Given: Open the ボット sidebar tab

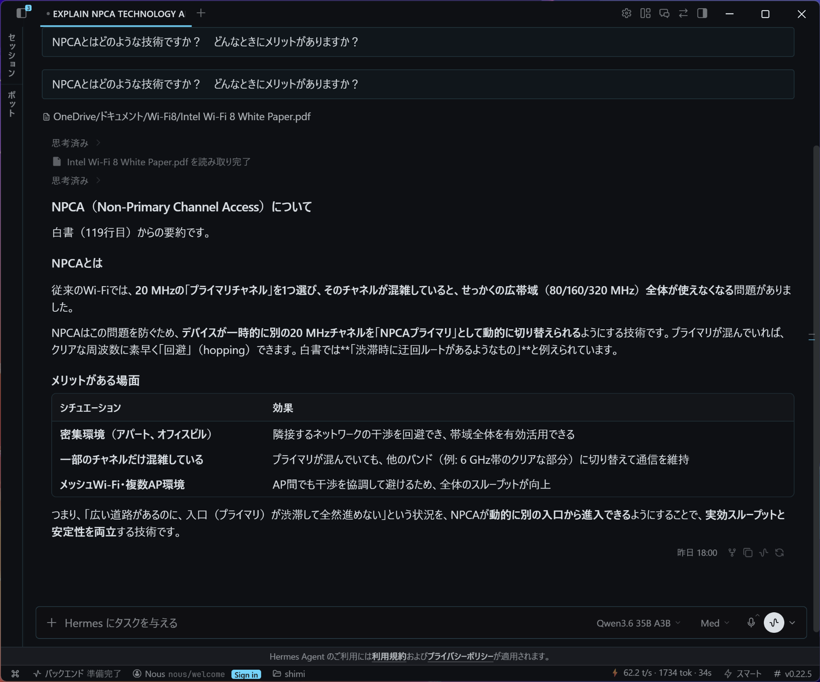Looking at the screenshot, I should [x=12, y=104].
